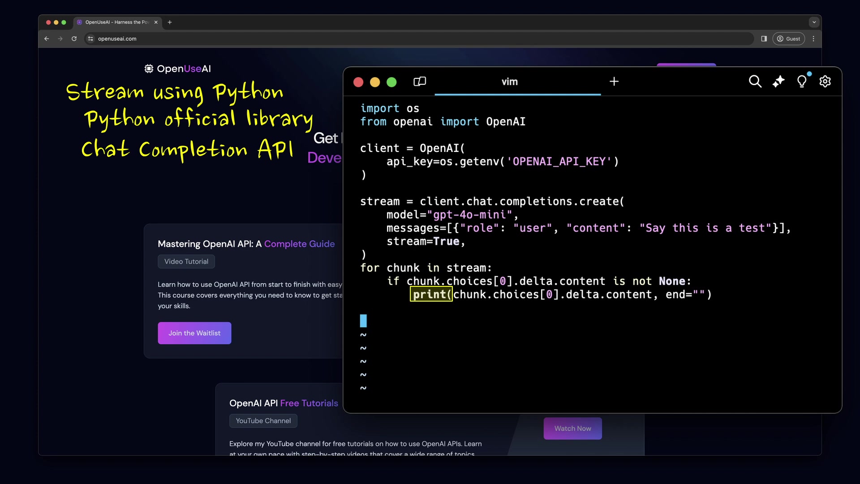The image size is (860, 484).
Task: Click the blue cursor block in vim
Action: coord(363,320)
